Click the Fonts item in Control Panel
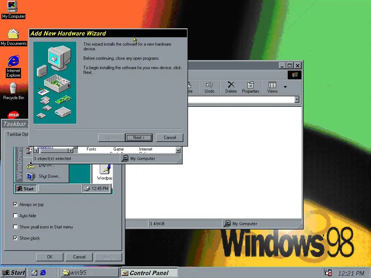 pyautogui.click(x=91, y=149)
